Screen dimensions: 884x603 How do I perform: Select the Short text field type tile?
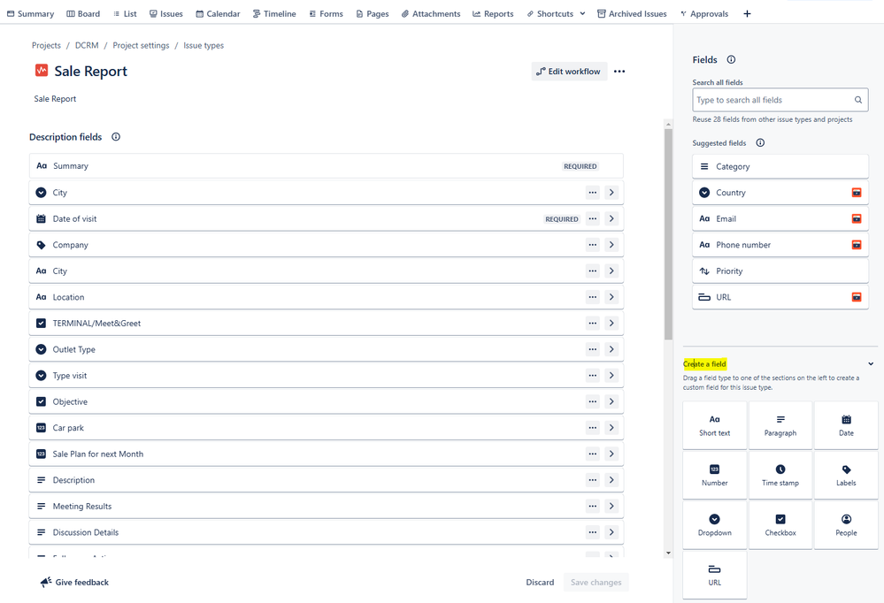(714, 425)
